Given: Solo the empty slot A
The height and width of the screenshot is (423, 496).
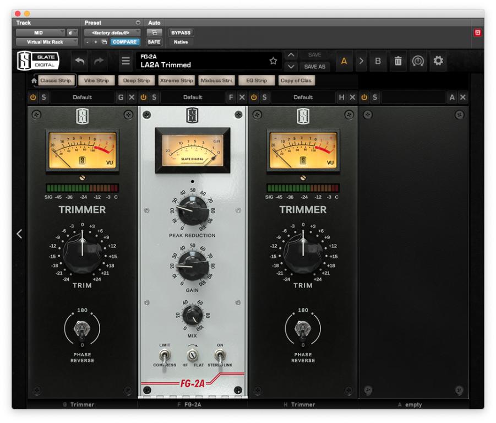Looking at the screenshot, I should point(375,97).
